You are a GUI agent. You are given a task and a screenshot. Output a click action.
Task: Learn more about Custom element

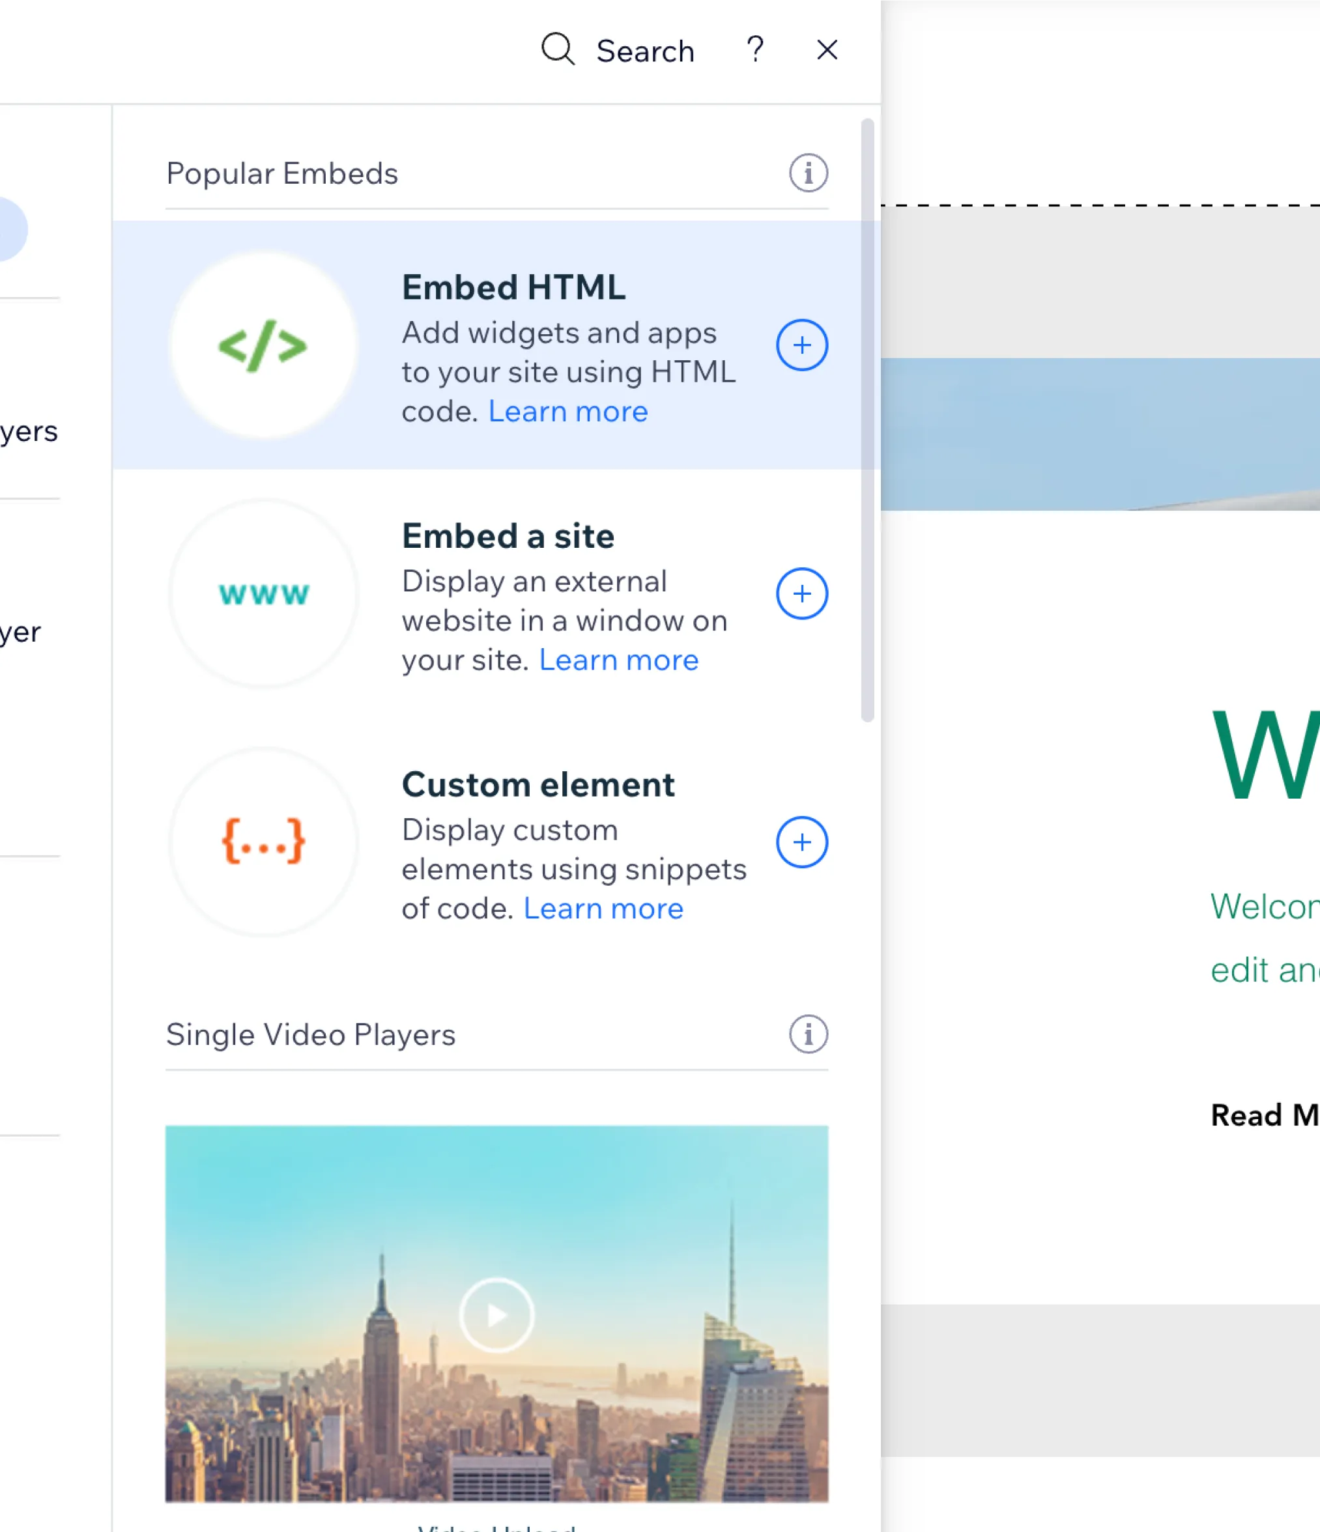pos(603,908)
